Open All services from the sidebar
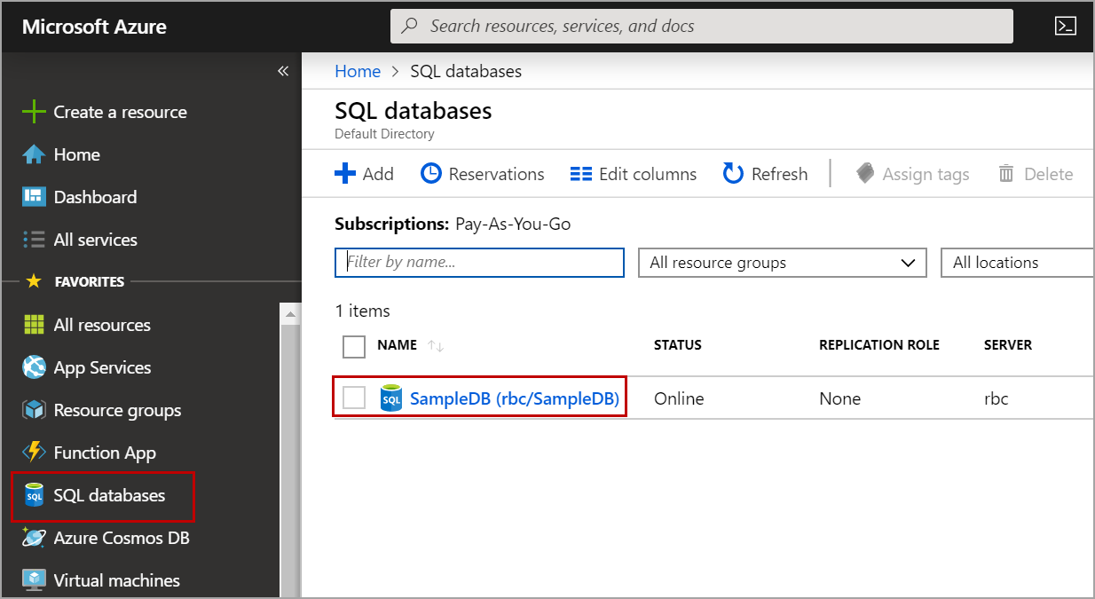 95,240
